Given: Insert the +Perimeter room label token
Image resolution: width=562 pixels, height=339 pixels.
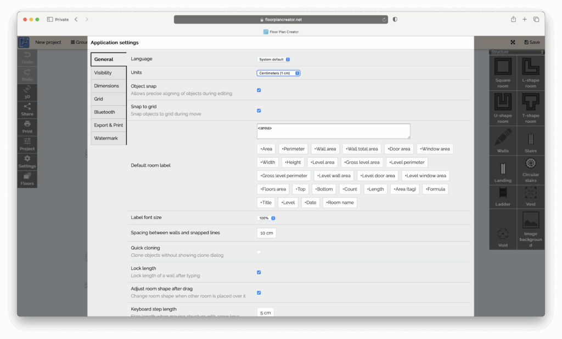Looking at the screenshot, I should pos(293,148).
